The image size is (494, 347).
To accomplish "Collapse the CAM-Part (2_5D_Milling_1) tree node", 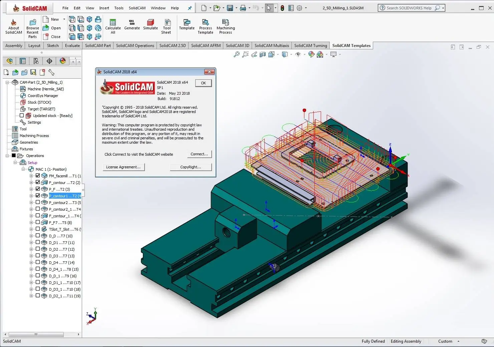I will pyautogui.click(x=7, y=82).
